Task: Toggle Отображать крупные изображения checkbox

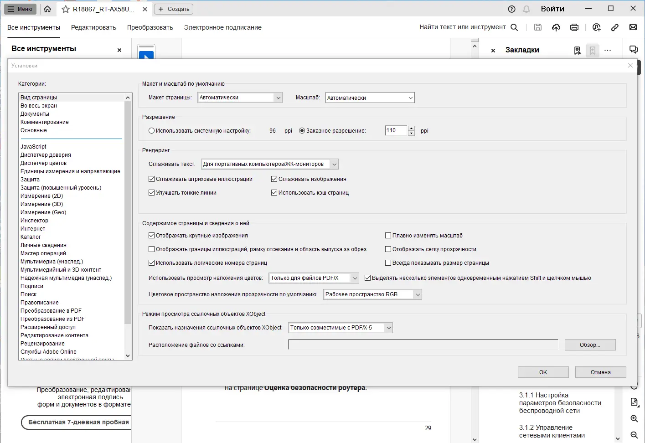Action: click(x=151, y=236)
